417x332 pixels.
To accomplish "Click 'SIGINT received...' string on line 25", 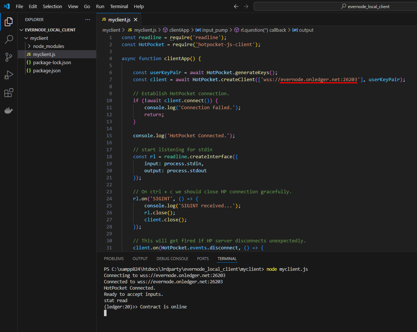I will coord(206,205).
